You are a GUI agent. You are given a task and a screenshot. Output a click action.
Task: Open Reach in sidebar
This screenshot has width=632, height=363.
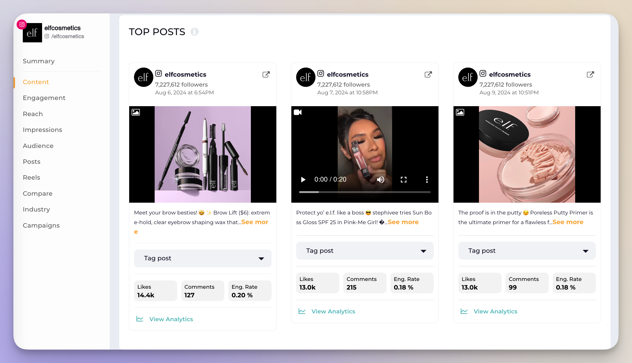(x=33, y=114)
